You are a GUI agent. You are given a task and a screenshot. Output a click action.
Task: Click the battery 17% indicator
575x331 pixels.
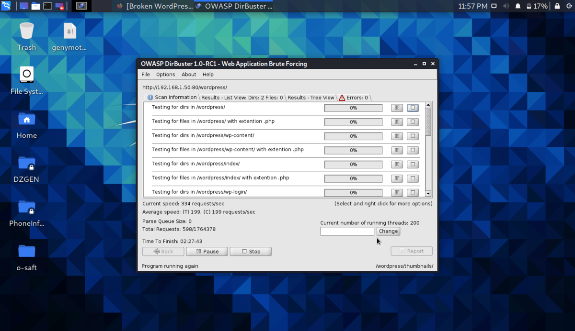click(x=536, y=6)
